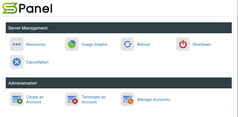
Task: Select the red Shutdown power icon
Action: (183, 44)
